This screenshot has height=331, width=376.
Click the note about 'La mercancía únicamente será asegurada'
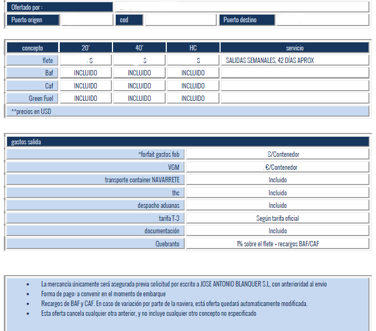tap(184, 284)
